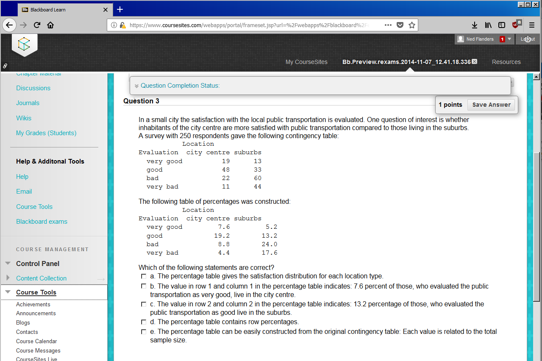Viewport: 542px width, 361px height.
Task: Open Course Messages under Course Tools
Action: pos(38,351)
